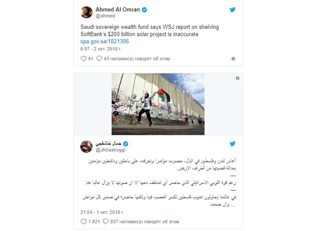This screenshot has height=231, width=317.
Task: Click info icon in Ahmed Al Omran tweet footer
Action: [233, 59]
